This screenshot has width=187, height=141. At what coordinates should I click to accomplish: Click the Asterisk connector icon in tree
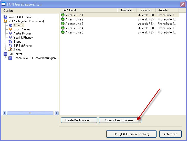pos(10,25)
